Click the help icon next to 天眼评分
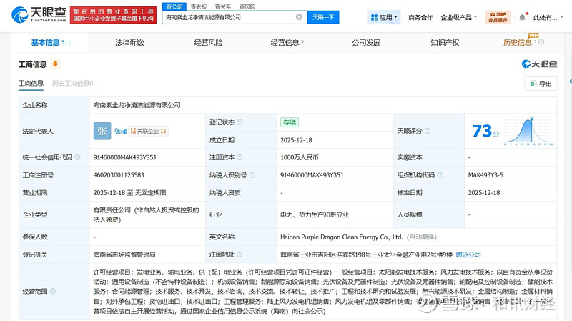Screen dimensions: 572x321 [x=428, y=131]
